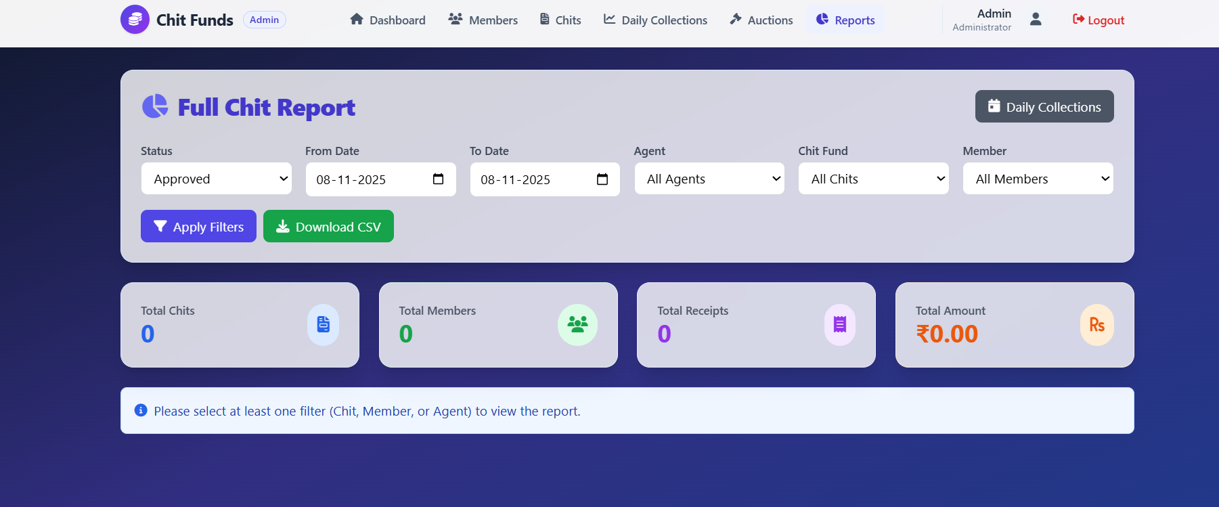Screen dimensions: 1219x507
Task: Click the Logout link
Action: click(x=1098, y=20)
